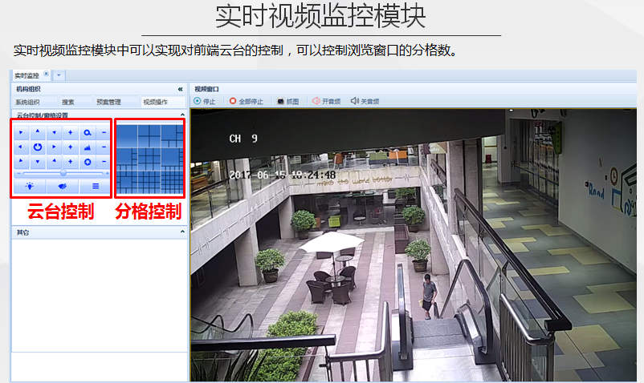Click the PTZ wiper button

pos(62,186)
